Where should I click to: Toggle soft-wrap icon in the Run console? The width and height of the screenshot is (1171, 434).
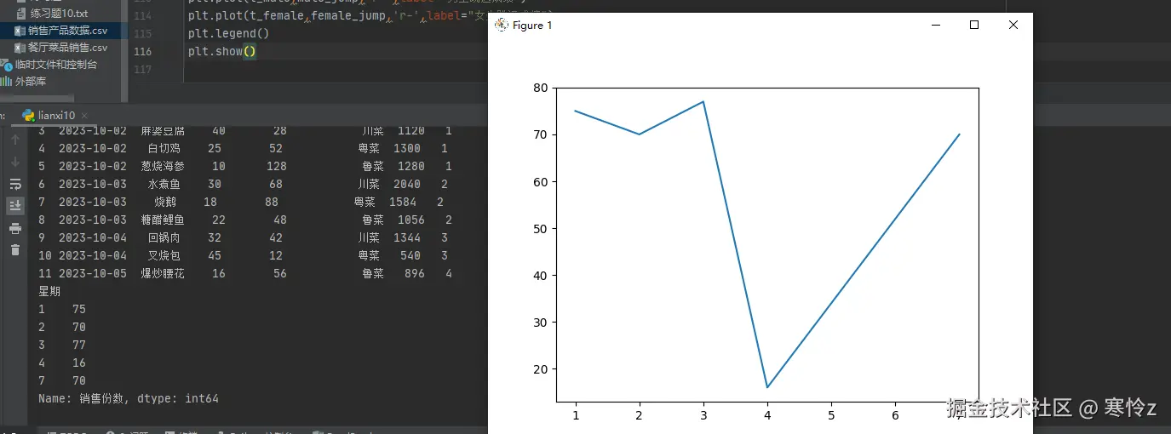tap(15, 184)
